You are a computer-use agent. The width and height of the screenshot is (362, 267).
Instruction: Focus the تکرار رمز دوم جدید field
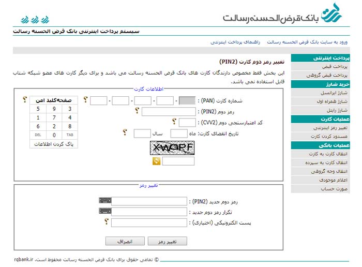[149, 212]
